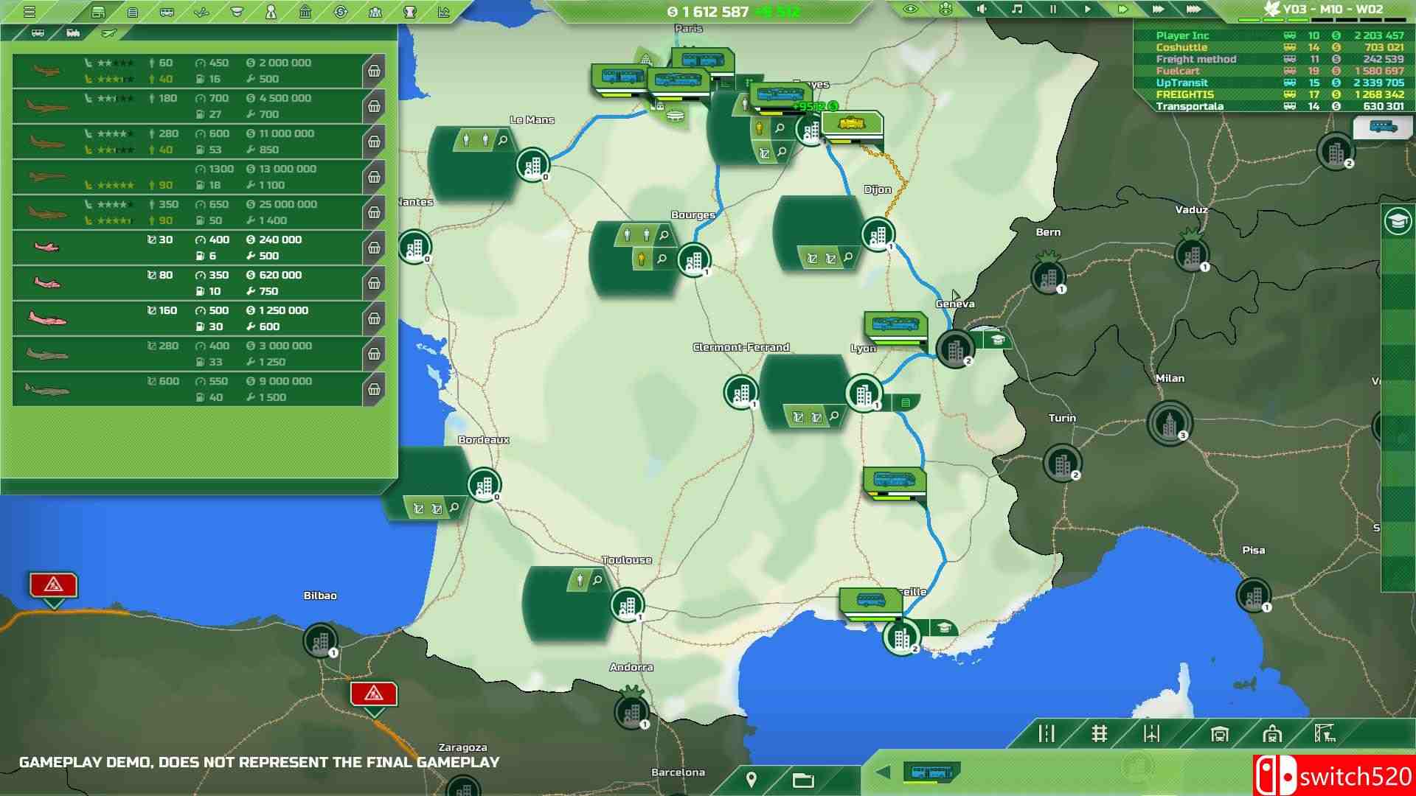
Task: Buy the plane priced at 2 000 000
Action: click(375, 70)
